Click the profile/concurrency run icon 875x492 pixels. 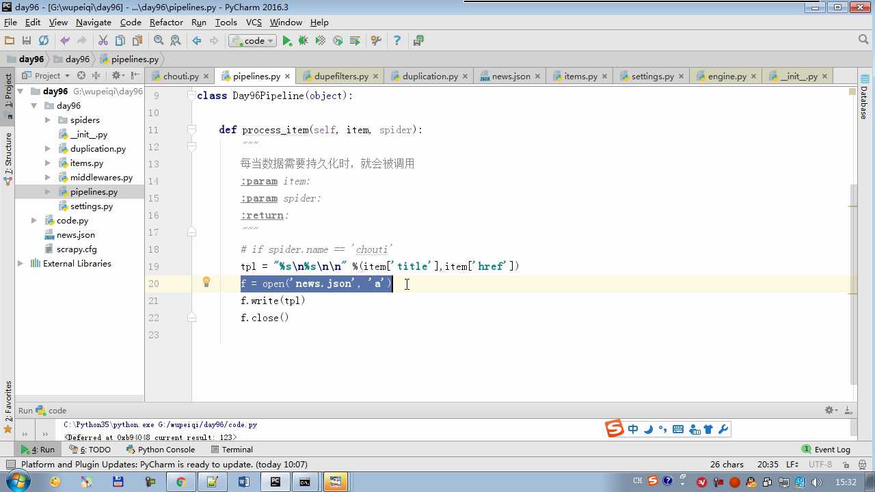338,41
